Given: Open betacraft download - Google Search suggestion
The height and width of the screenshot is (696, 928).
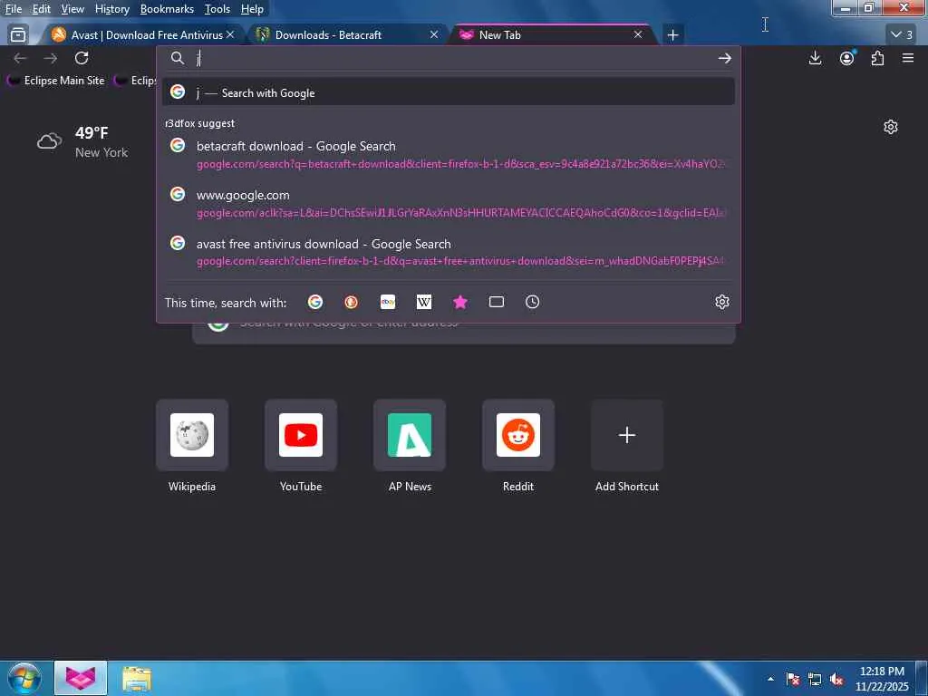Looking at the screenshot, I should pyautogui.click(x=449, y=154).
